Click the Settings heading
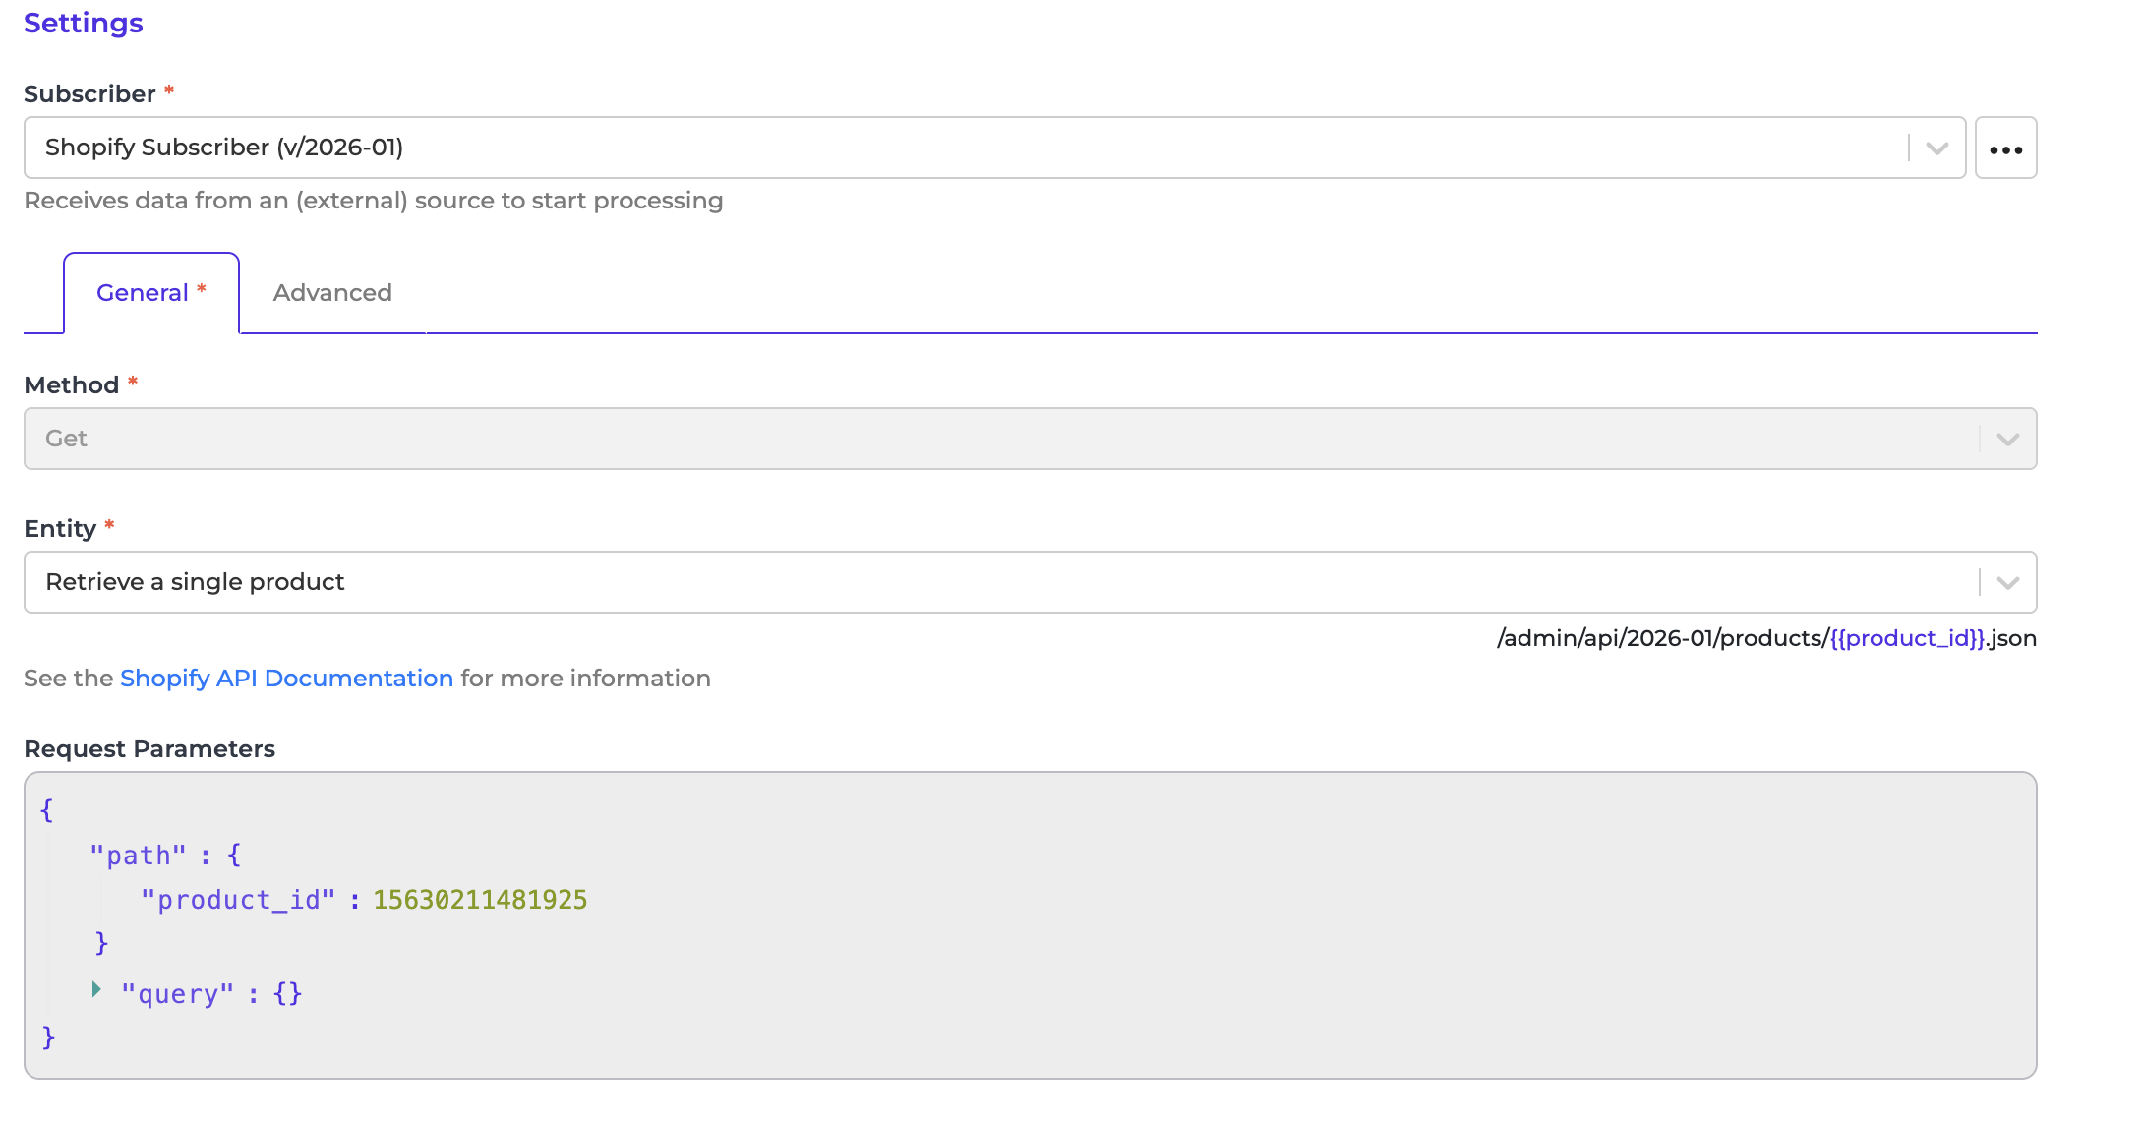The width and height of the screenshot is (2144, 1123). [x=84, y=23]
